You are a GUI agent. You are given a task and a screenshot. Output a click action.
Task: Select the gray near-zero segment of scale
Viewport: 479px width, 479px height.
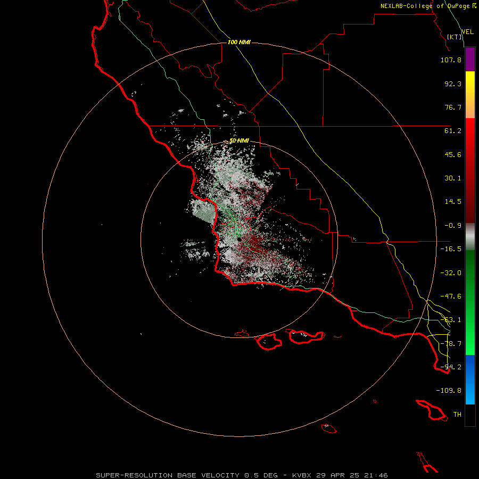click(x=470, y=237)
